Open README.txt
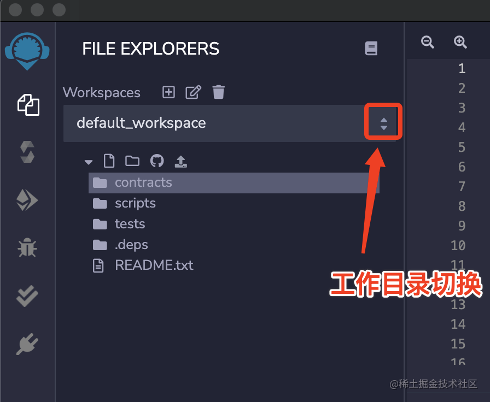Viewport: 490px width, 402px height. [153, 265]
